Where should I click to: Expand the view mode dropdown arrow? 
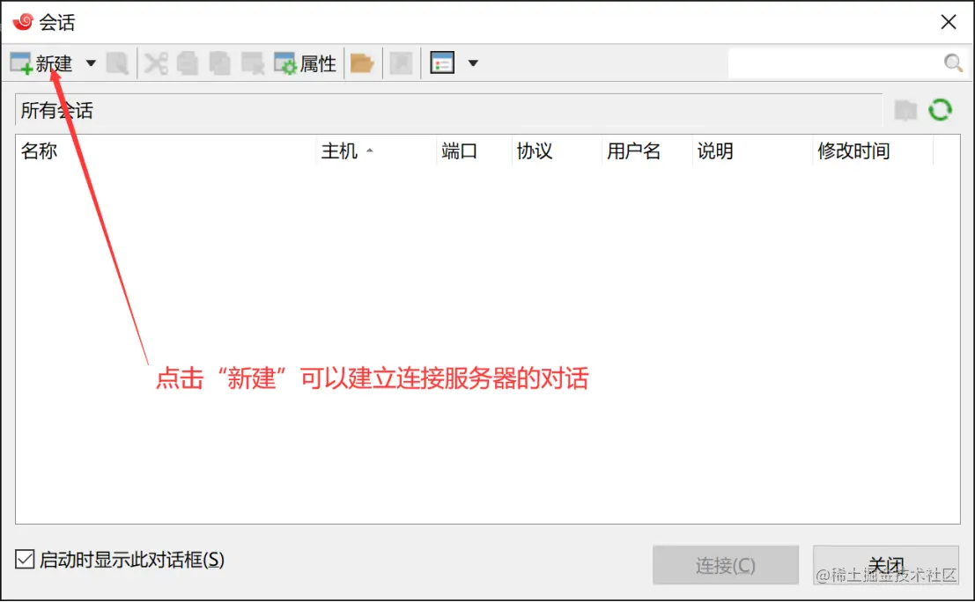coord(473,62)
